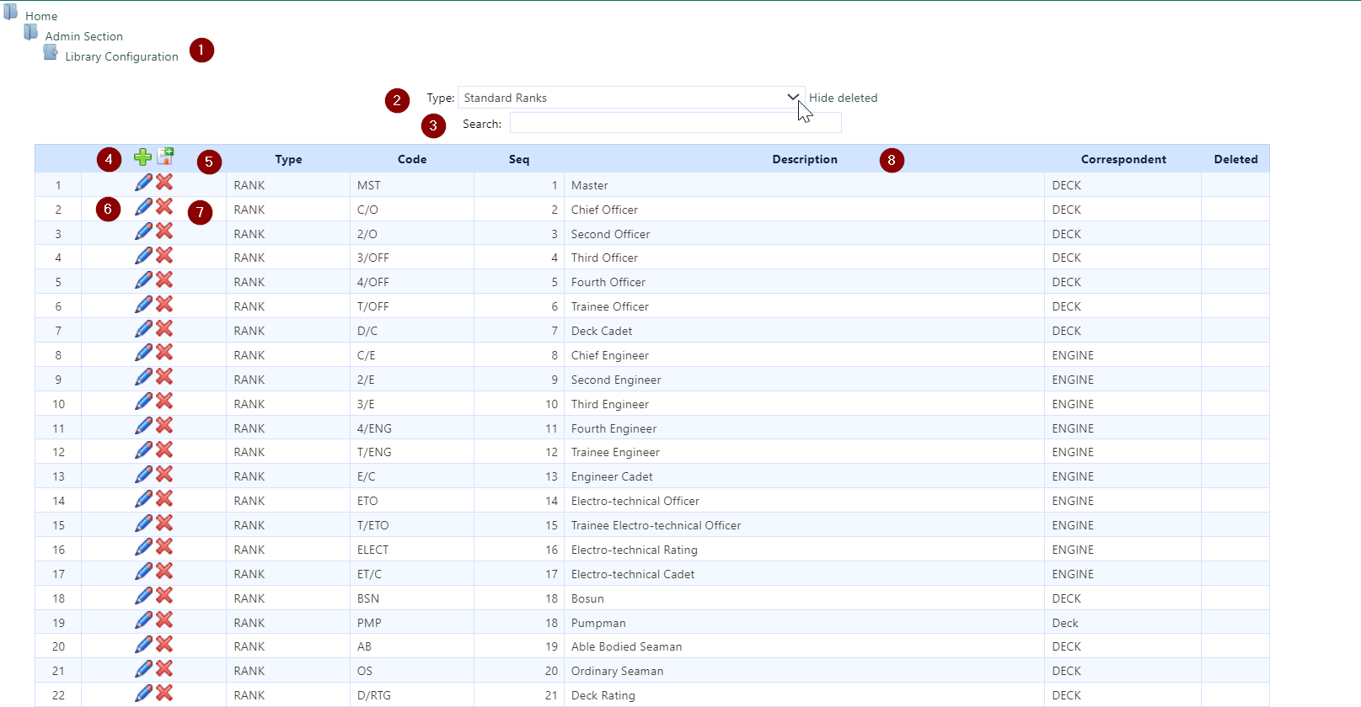Delete the Pumpman rank row
Viewport: 1361px width, 707px height.
[164, 620]
